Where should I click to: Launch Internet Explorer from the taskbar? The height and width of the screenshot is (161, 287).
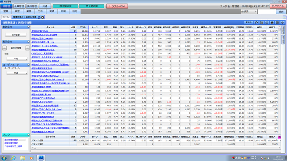(14, 158)
